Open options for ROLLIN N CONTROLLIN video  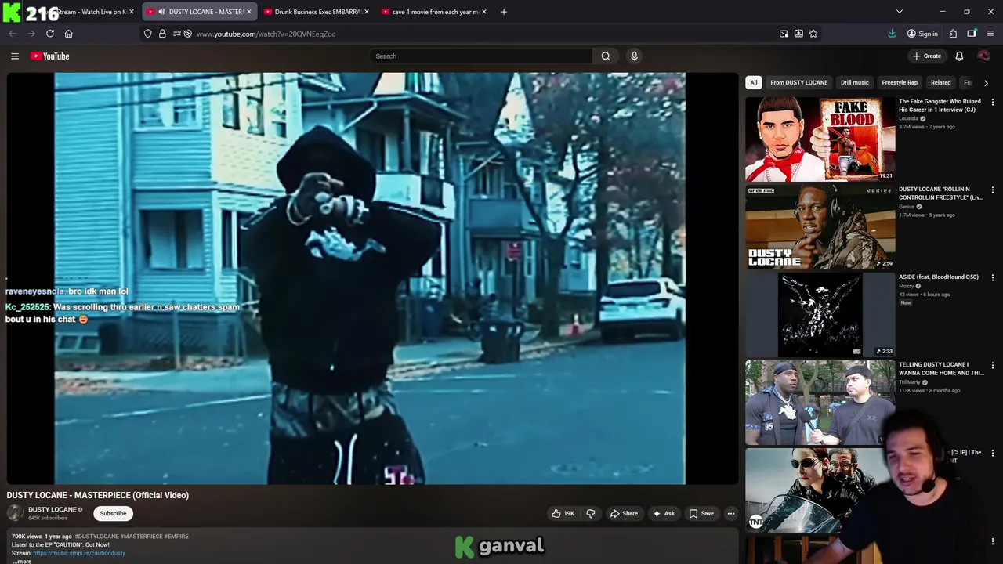pyautogui.click(x=992, y=190)
